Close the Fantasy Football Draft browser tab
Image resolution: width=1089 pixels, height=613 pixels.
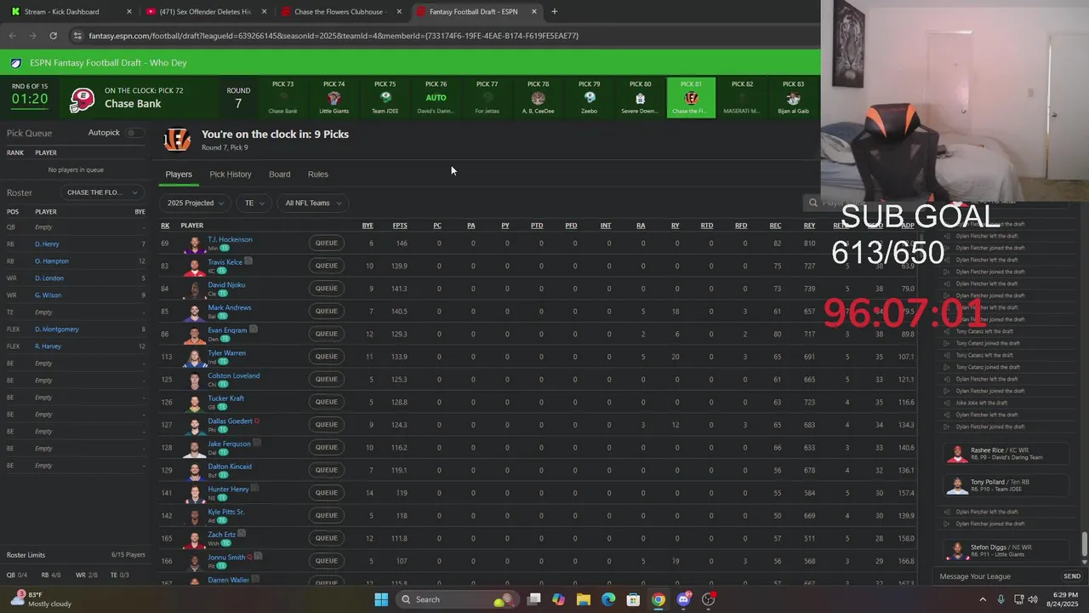click(534, 12)
